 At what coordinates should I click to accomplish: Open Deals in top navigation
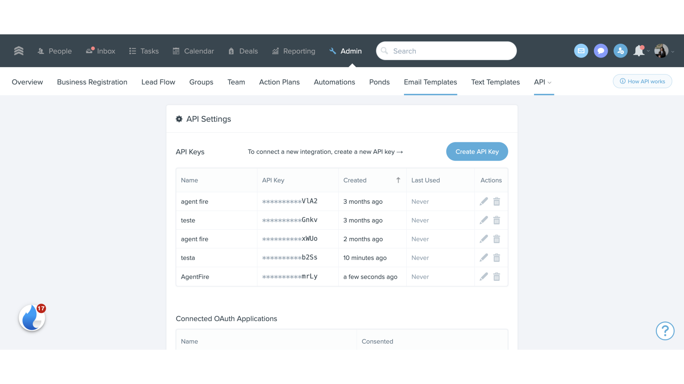click(x=243, y=51)
